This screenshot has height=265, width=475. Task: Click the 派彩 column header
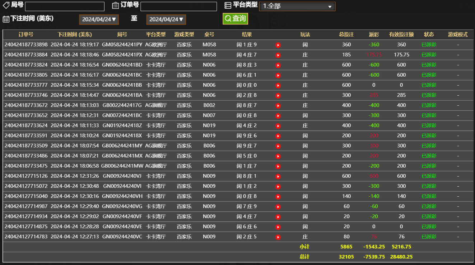[374, 35]
